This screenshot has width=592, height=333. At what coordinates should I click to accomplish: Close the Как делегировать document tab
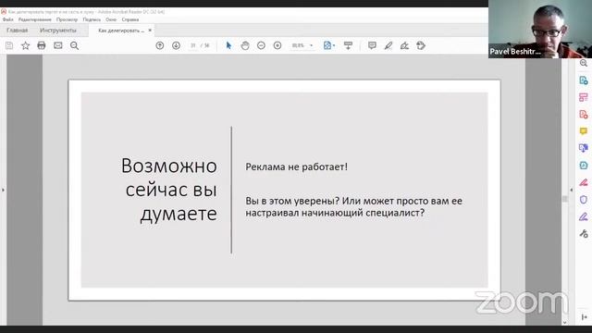[150, 31]
